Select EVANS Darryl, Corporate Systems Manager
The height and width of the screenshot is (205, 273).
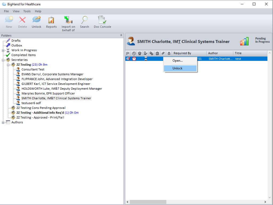[53, 74]
